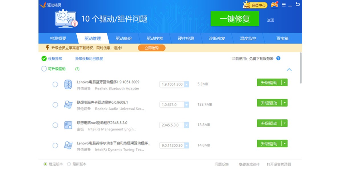
Task: Select the 稳定版本 radio button
Action: click(x=45, y=164)
